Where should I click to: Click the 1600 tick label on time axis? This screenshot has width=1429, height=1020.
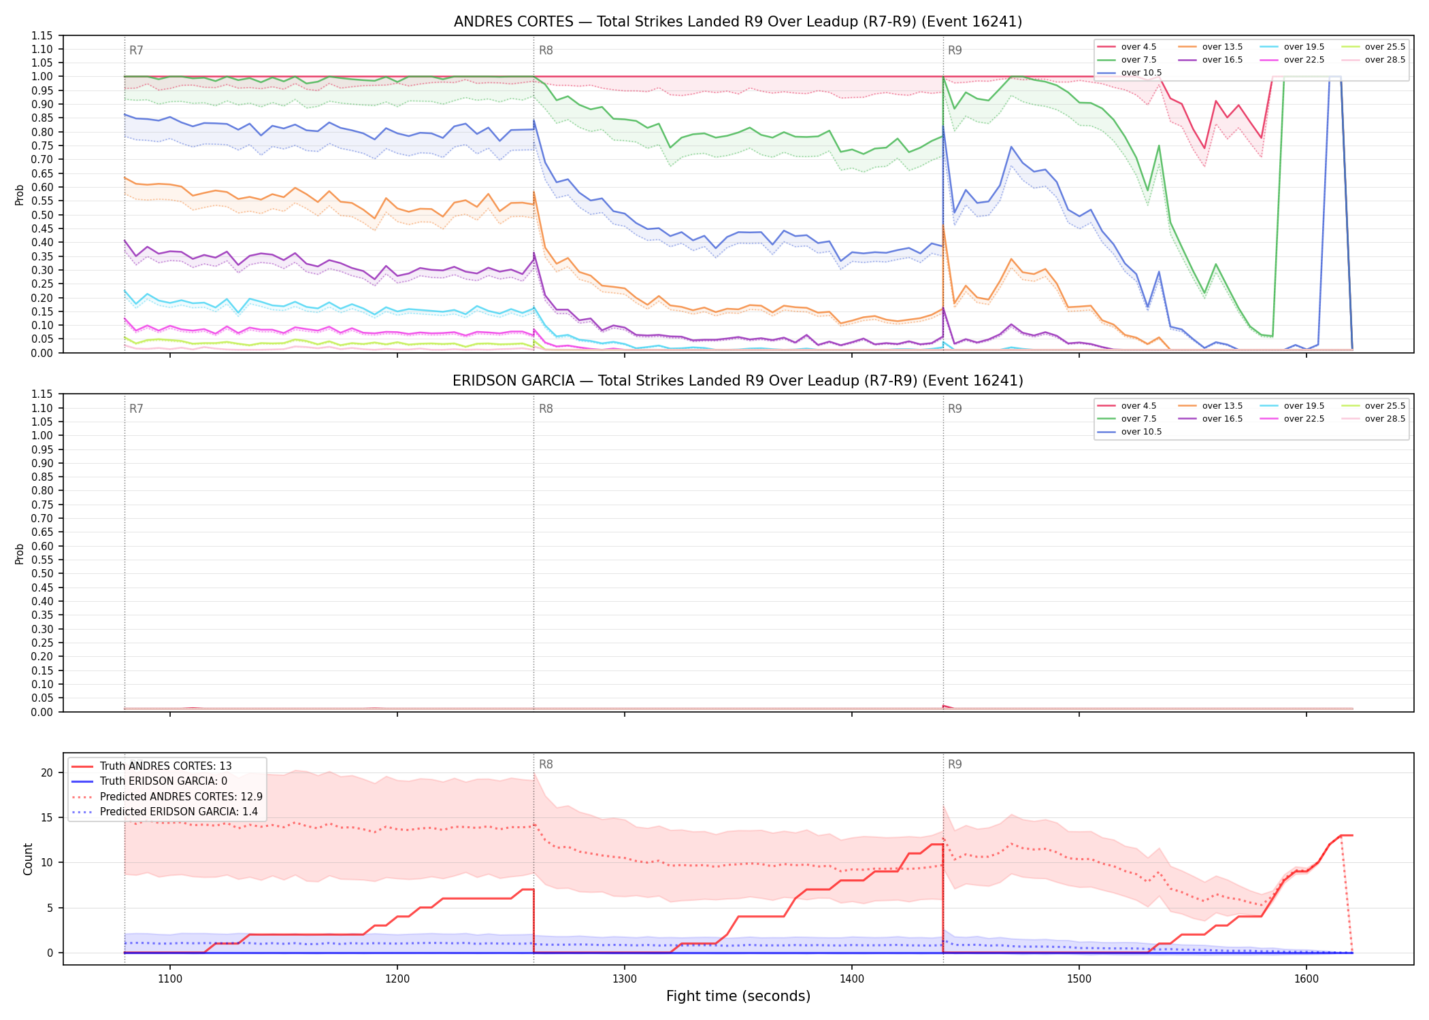pos(1307,979)
